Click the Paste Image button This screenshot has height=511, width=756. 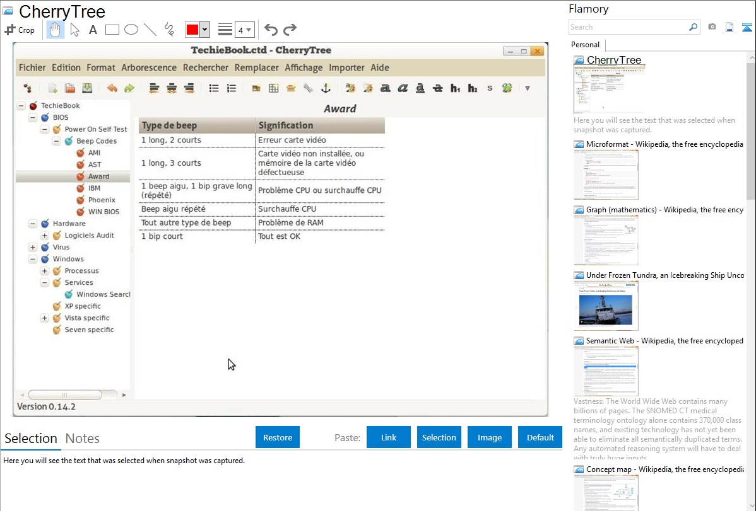(x=490, y=437)
